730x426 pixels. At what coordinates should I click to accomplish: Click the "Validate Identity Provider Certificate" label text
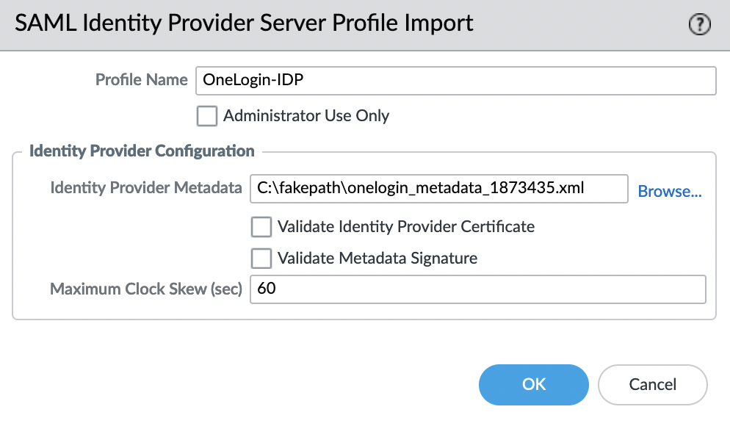406,226
